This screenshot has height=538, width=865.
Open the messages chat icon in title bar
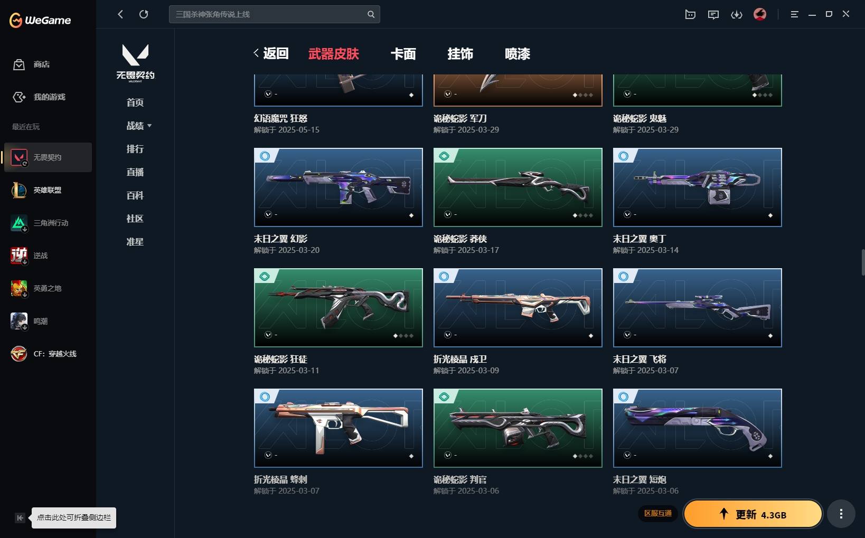coord(713,14)
